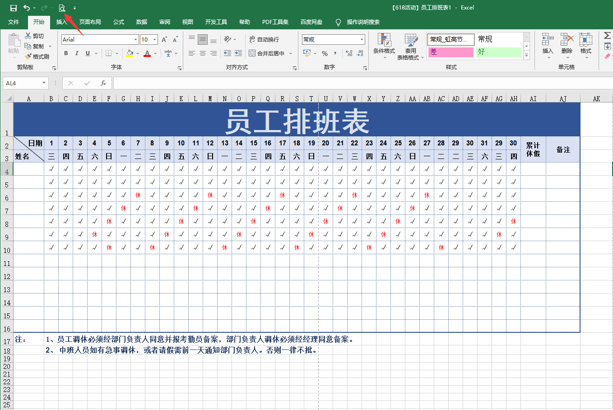Toggle middle vertical alignment

(203, 39)
